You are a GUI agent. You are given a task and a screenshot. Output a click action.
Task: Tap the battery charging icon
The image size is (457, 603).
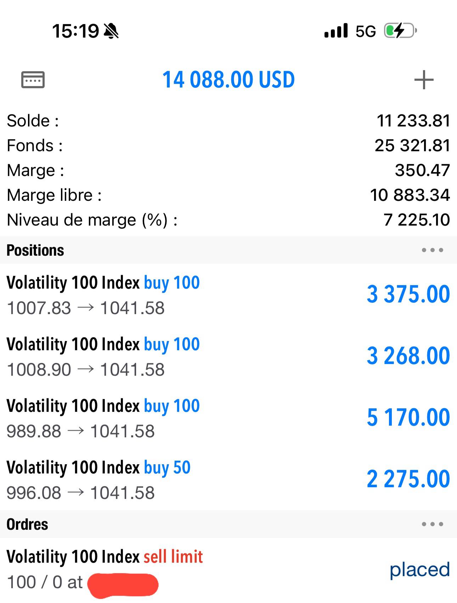pos(400,31)
